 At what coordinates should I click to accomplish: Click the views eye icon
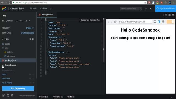point(3,21)
